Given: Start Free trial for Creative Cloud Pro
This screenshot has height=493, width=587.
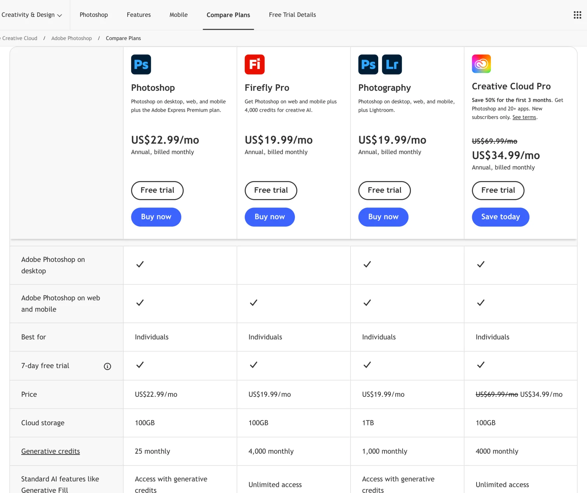Looking at the screenshot, I should click(498, 190).
